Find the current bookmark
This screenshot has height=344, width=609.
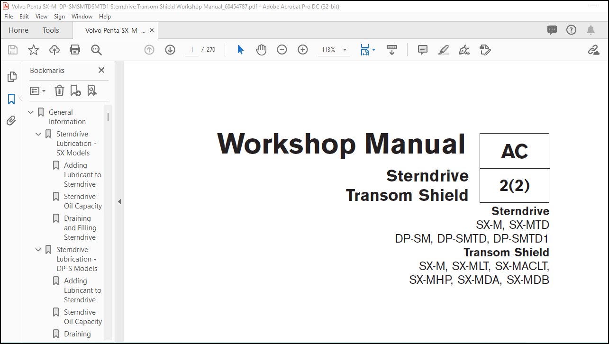(92, 91)
